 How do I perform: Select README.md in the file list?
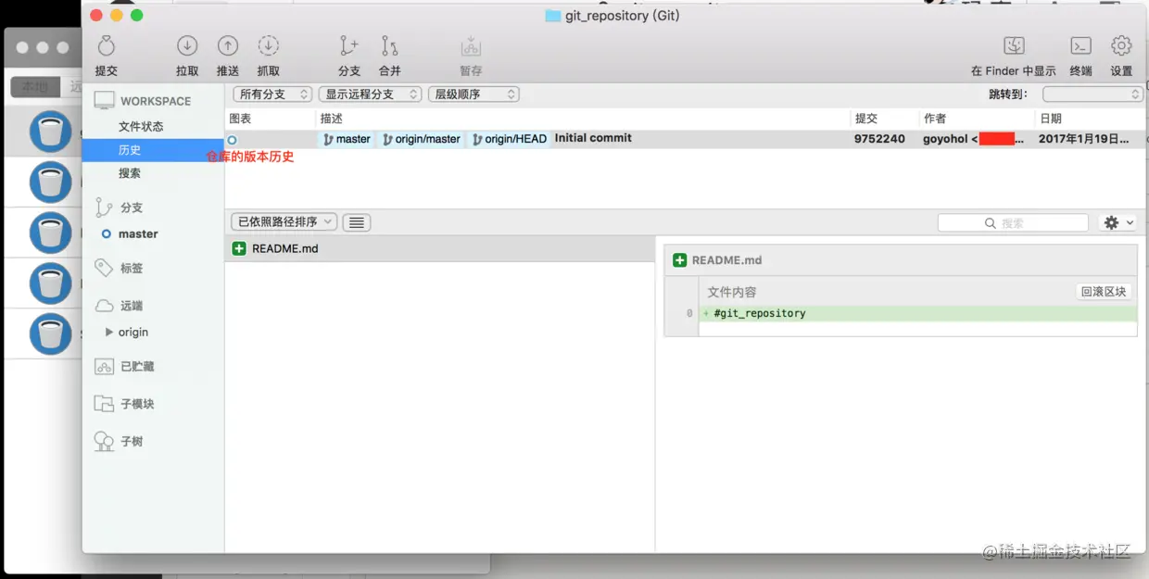440,248
